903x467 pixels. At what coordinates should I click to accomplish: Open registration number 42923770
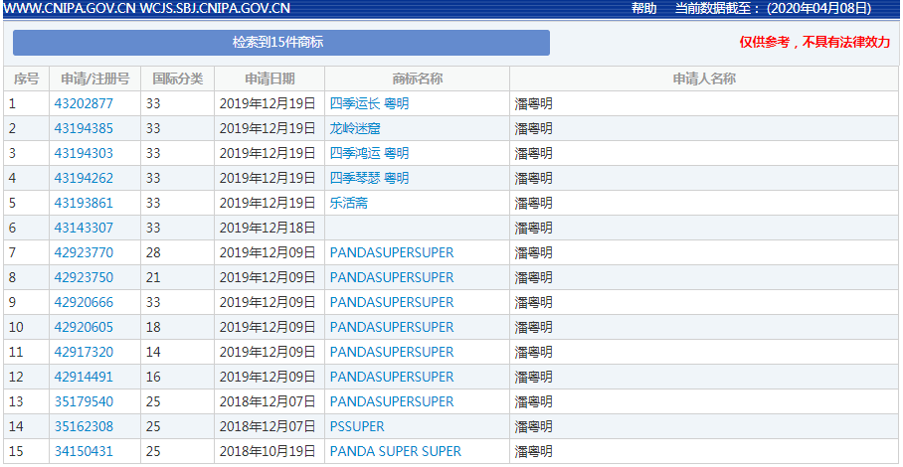coord(84,252)
